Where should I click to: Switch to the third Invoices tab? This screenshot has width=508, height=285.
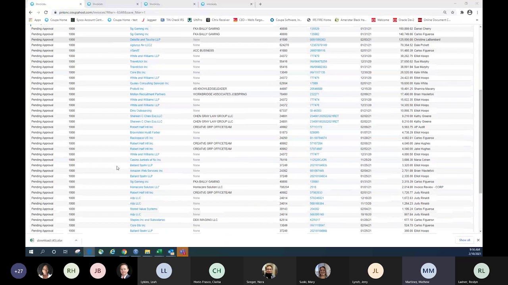tap(169, 4)
